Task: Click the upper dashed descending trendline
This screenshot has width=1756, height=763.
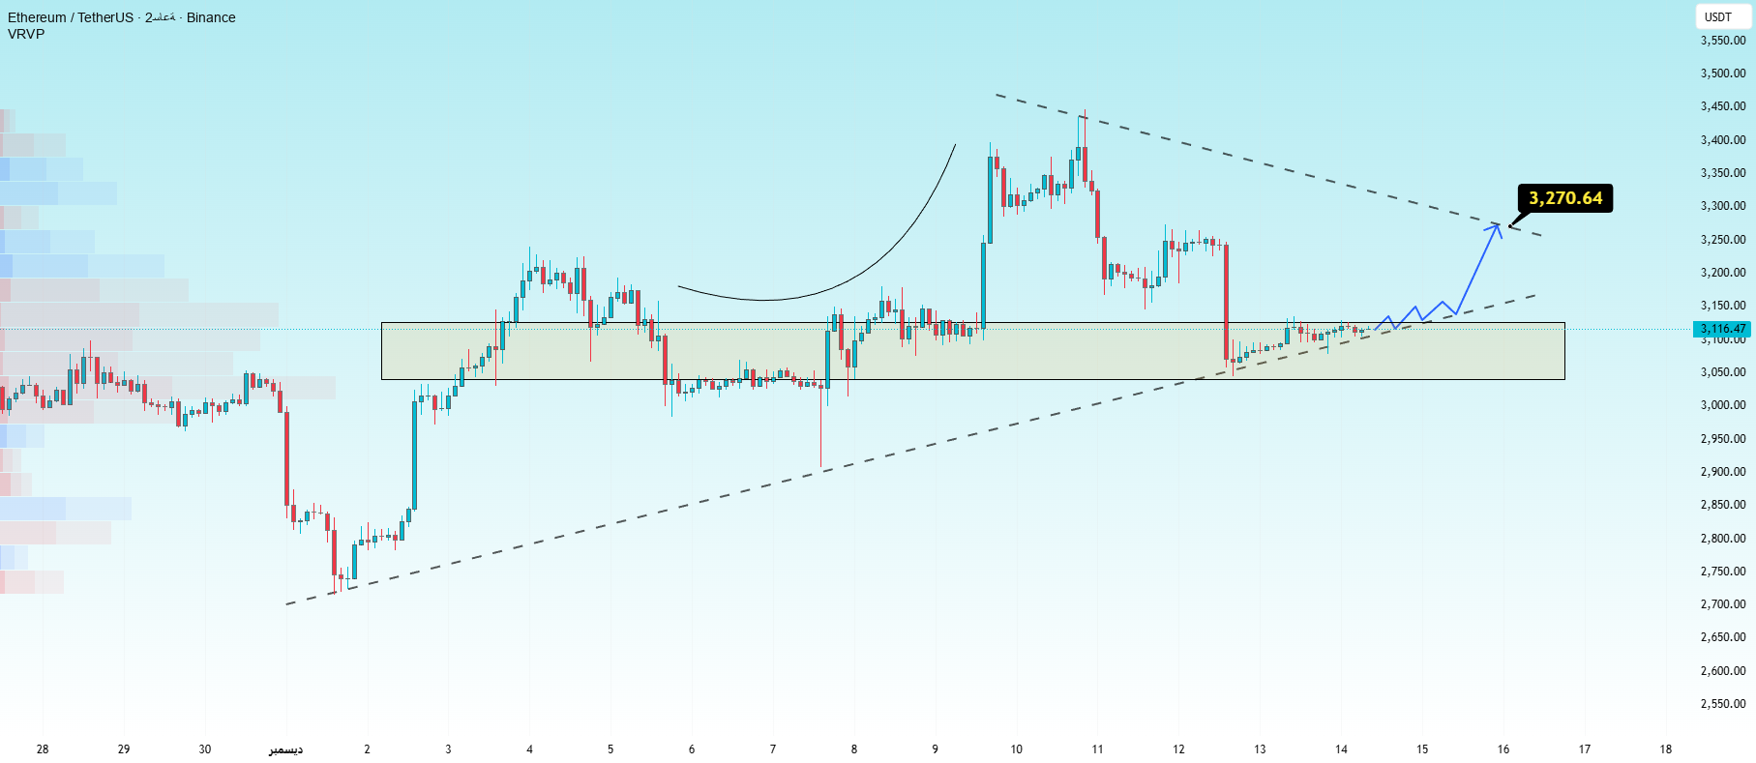Action: click(1258, 162)
